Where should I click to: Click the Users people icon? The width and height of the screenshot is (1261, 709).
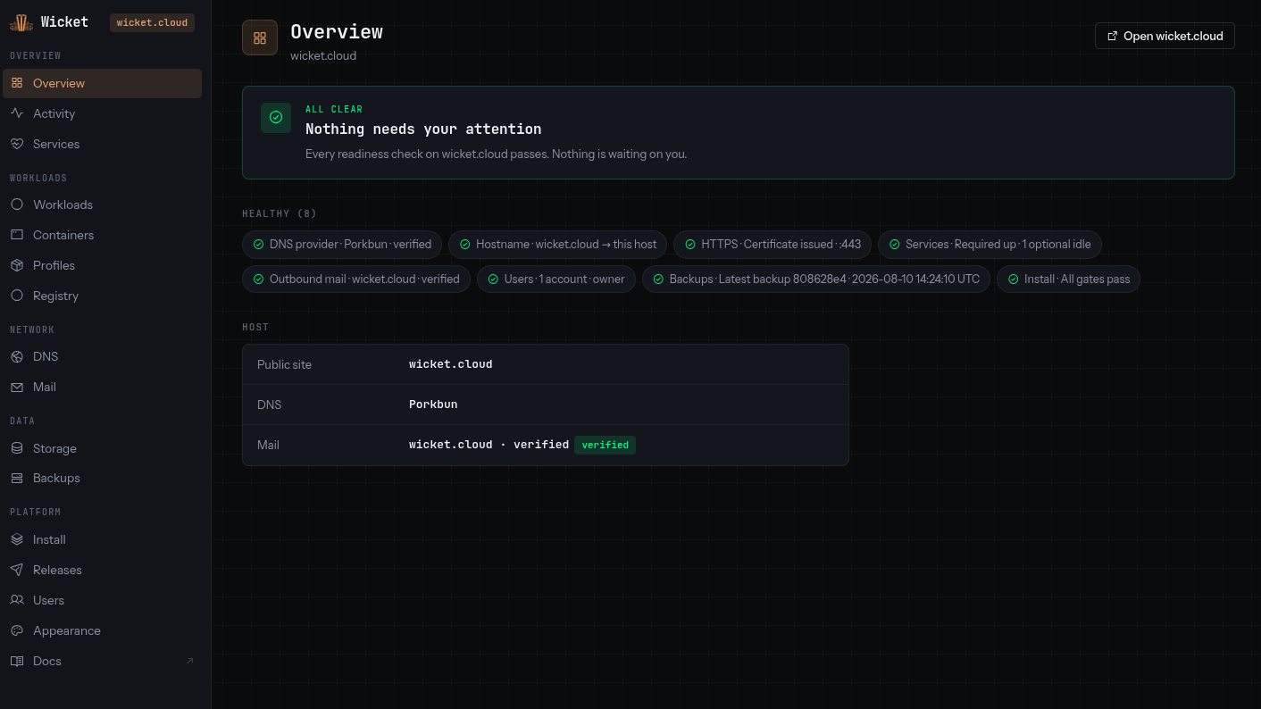(x=17, y=600)
